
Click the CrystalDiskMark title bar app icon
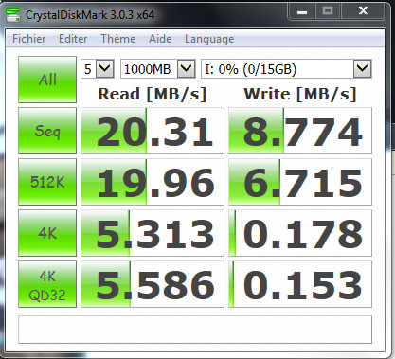(13, 14)
